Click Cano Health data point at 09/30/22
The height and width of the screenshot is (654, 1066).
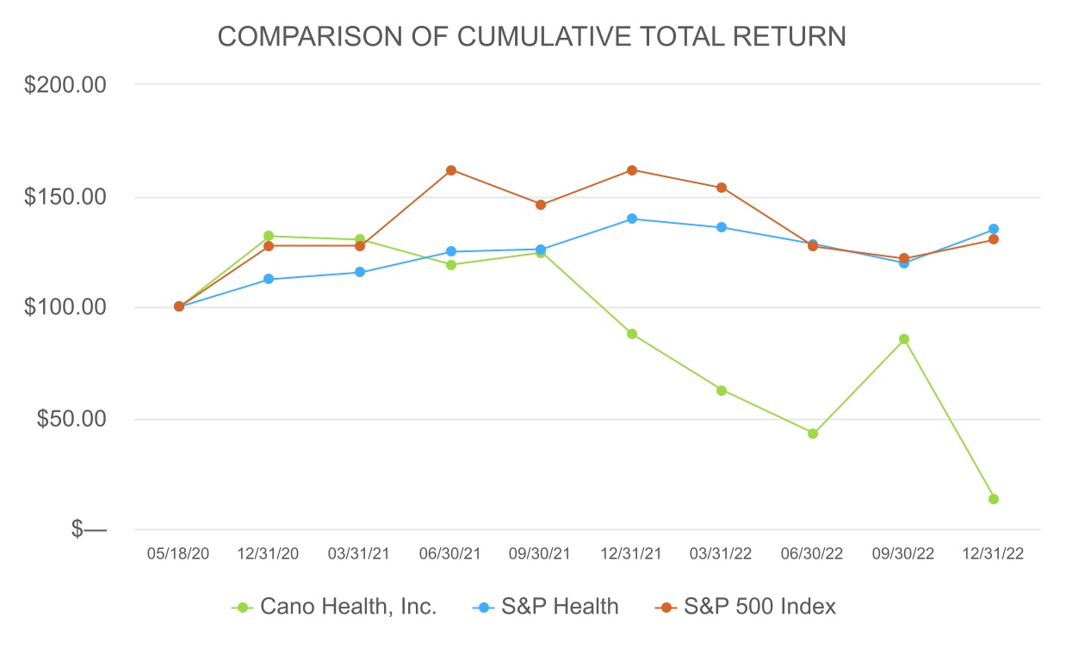click(904, 339)
